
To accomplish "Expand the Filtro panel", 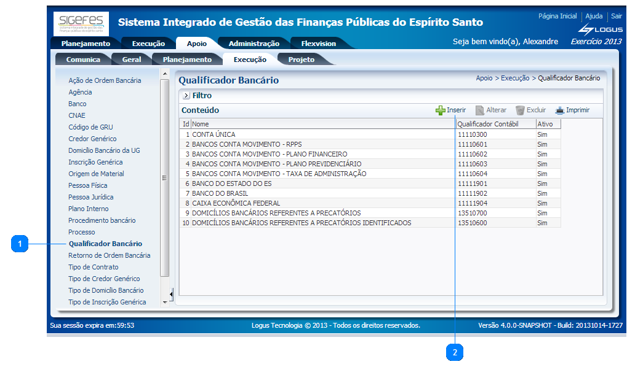I will pyautogui.click(x=186, y=95).
